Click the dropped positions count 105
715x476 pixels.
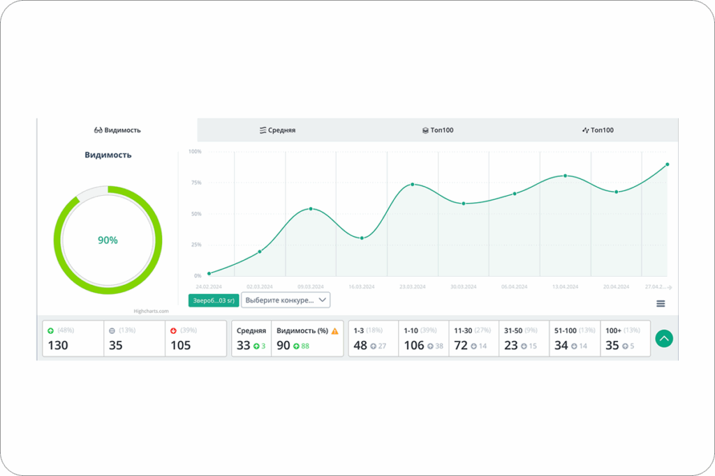click(181, 346)
